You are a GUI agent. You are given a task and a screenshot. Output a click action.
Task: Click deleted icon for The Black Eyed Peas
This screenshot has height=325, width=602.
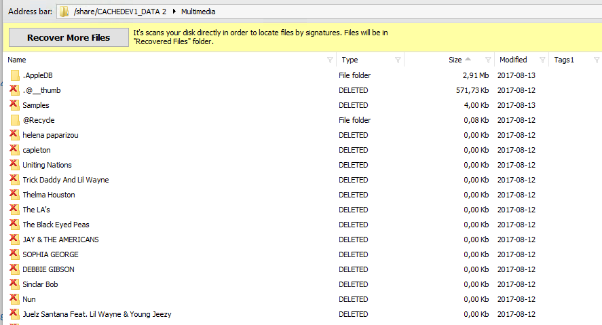[x=14, y=225]
